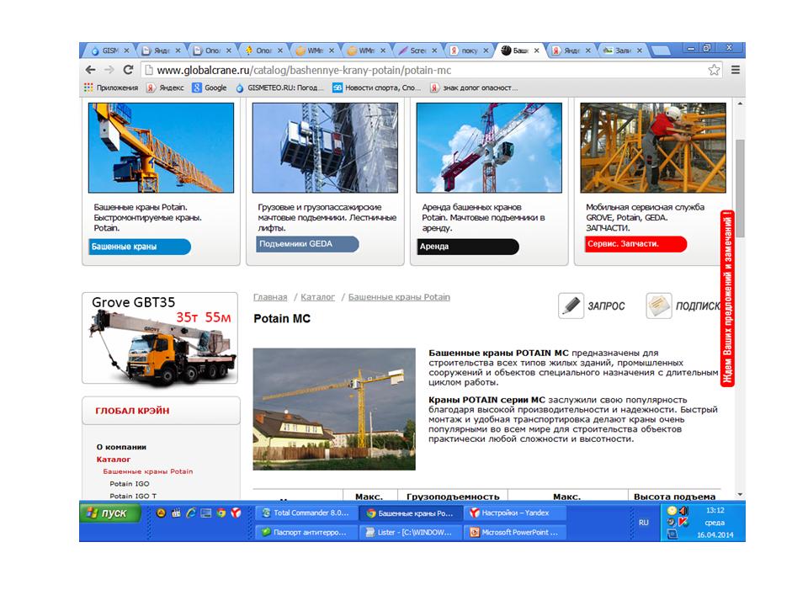Open О компании in the sidebar menu
Image resolution: width=808 pixels, height=606 pixels.
pos(121,447)
